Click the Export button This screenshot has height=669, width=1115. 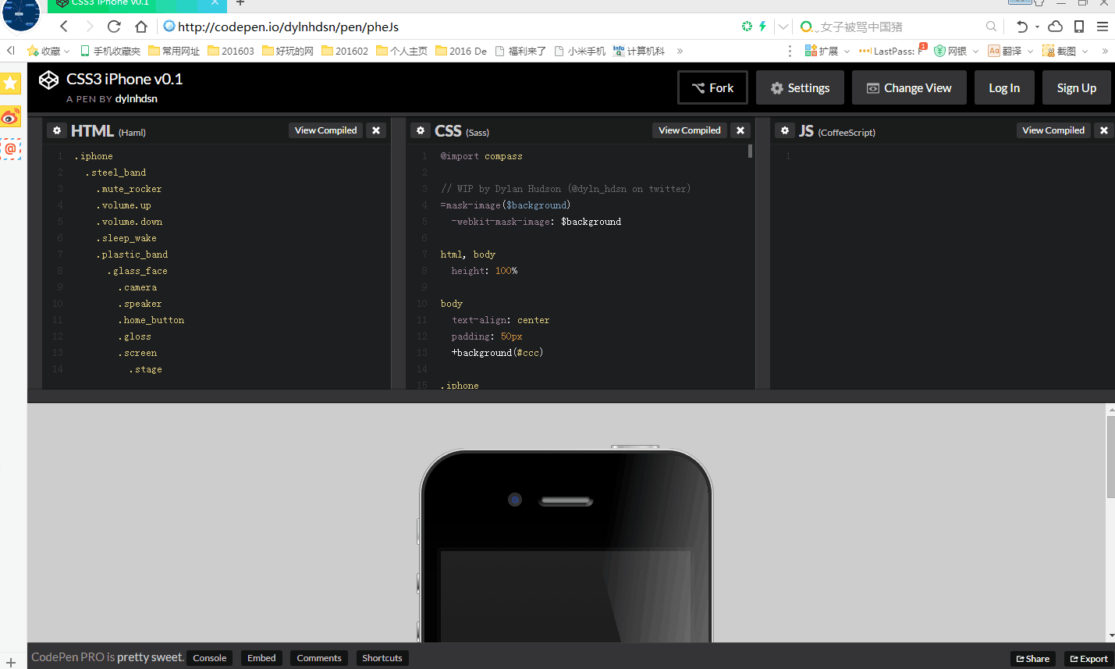pos(1089,659)
